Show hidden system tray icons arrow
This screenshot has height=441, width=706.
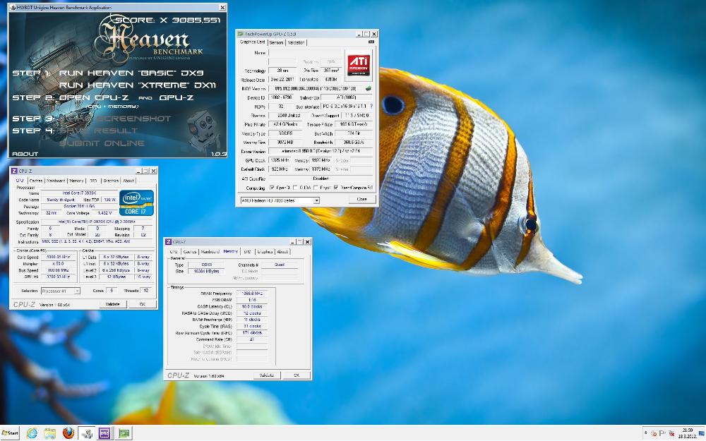[x=646, y=433]
